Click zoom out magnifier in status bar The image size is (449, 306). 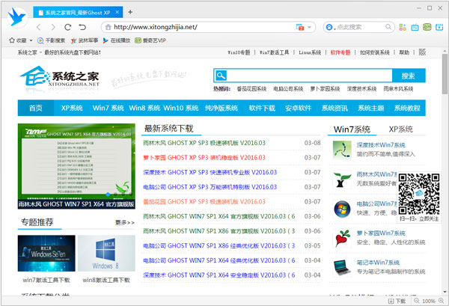417,301
